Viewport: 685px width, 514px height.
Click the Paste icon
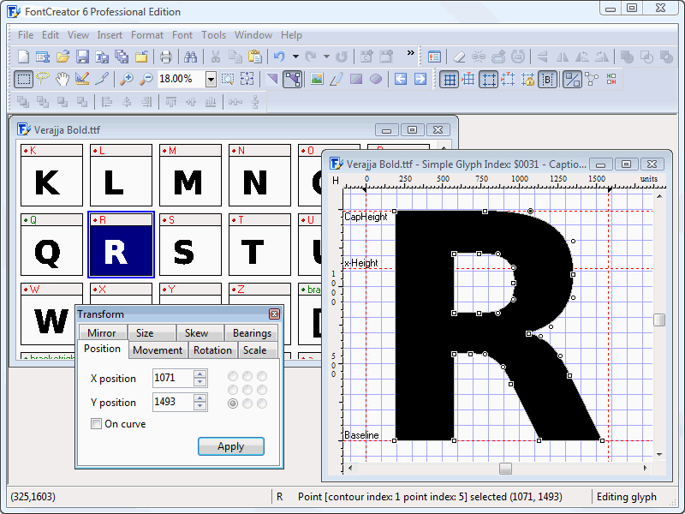click(253, 57)
